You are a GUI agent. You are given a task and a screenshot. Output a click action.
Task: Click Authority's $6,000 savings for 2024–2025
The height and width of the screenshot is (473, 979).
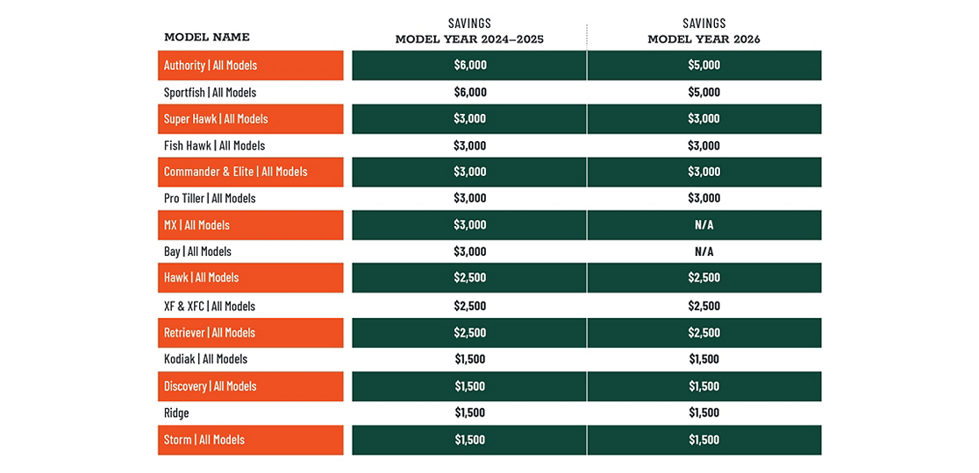[469, 66]
